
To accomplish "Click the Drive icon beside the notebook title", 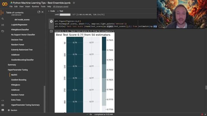I will (x=11, y=3).
